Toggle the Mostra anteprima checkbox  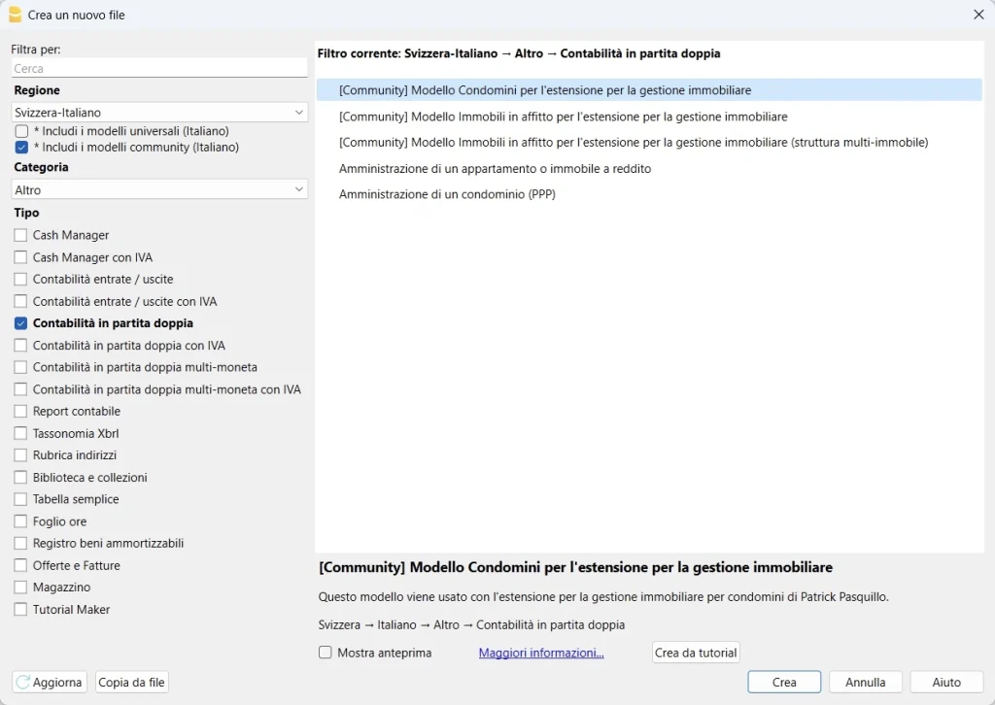pos(326,653)
